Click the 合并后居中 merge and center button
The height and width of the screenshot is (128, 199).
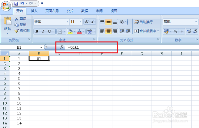coord(145,31)
